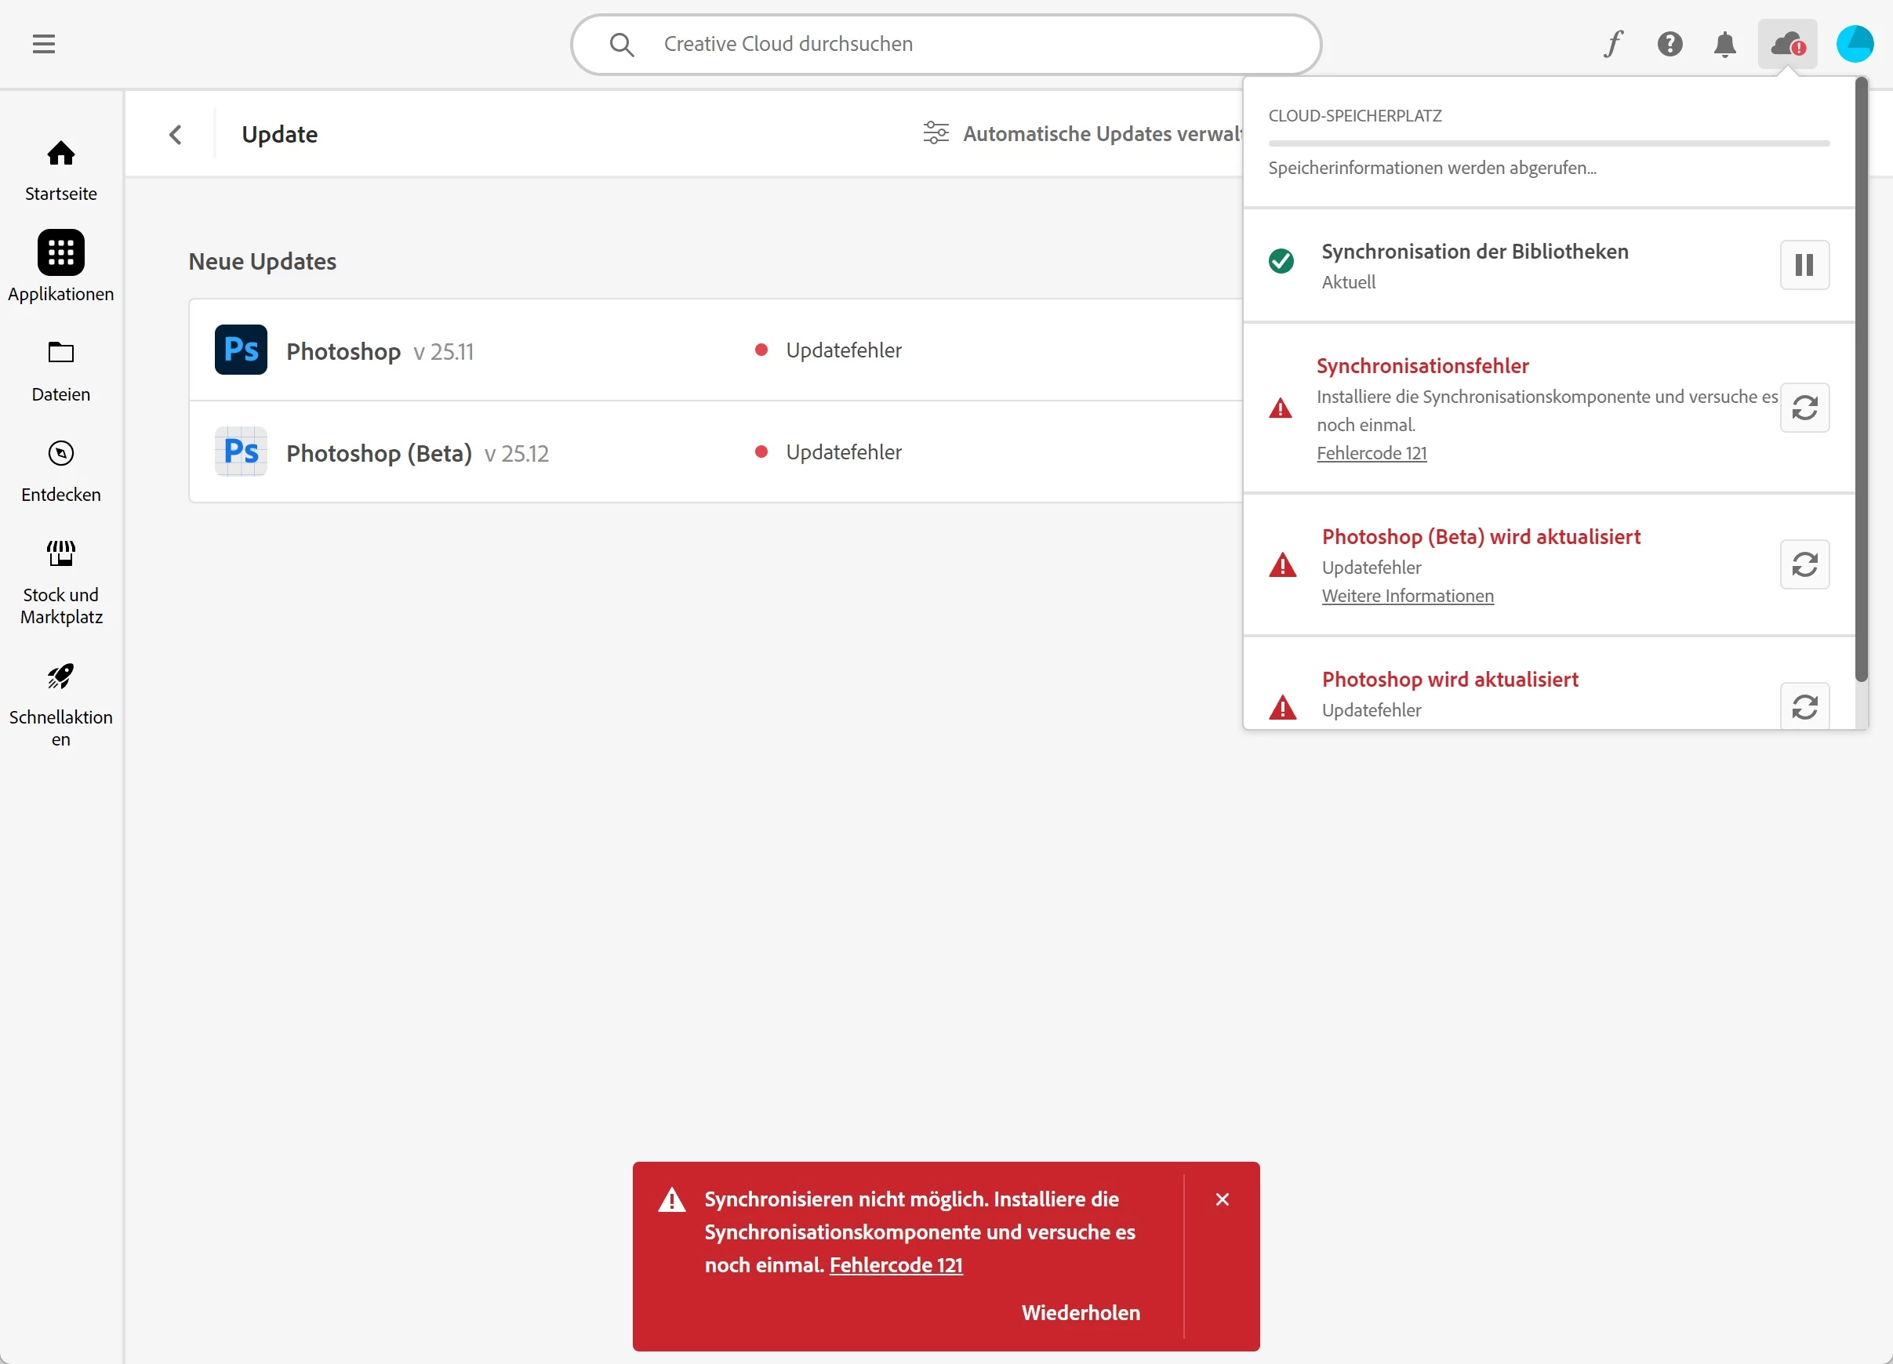
Task: Open Automatische Updates verwalten settings
Action: pyautogui.click(x=1082, y=133)
